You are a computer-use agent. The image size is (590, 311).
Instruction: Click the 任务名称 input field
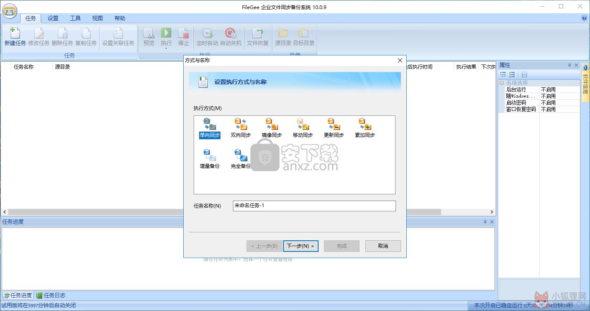(x=314, y=206)
